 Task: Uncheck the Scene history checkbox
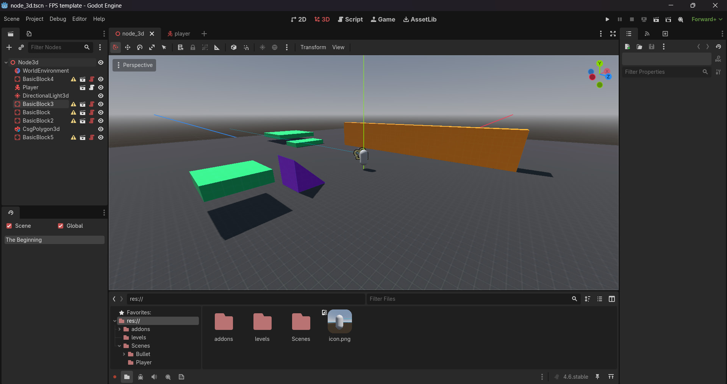point(9,226)
